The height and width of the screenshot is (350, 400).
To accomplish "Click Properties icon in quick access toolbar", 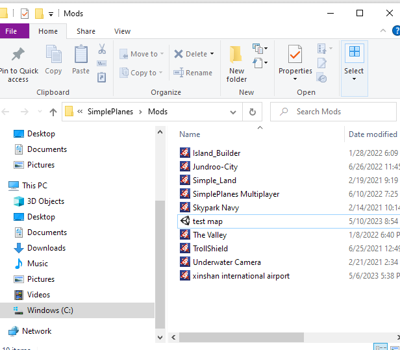I will coord(25,14).
